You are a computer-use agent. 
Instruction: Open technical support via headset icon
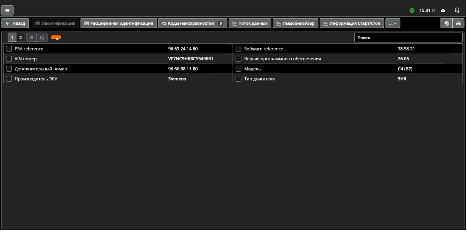coord(457,10)
